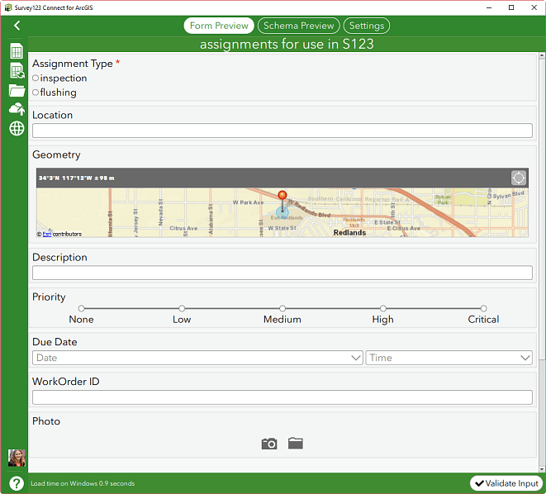Image resolution: width=546 pixels, height=494 pixels.
Task: Follow the Esri link on the map
Action: point(47,235)
